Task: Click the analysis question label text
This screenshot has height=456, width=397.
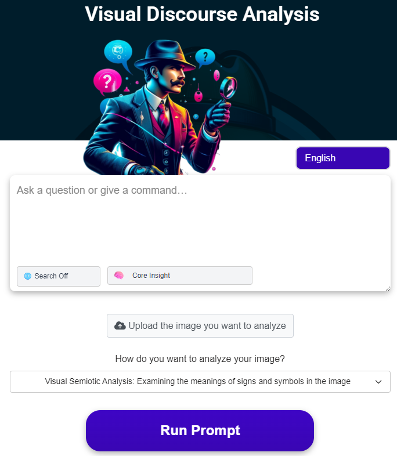Action: (x=200, y=359)
